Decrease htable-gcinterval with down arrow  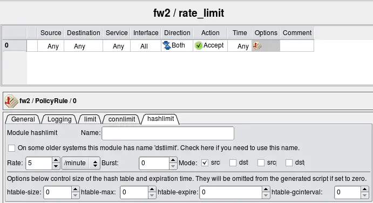[365, 195]
